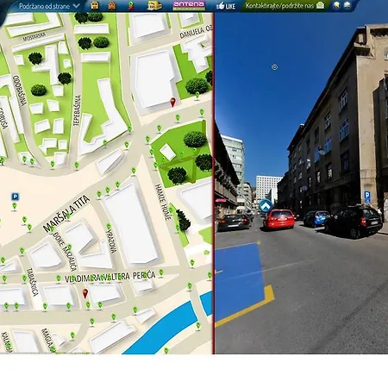
Task: Click 'VRAZOVA' street label
Action: 111,241
